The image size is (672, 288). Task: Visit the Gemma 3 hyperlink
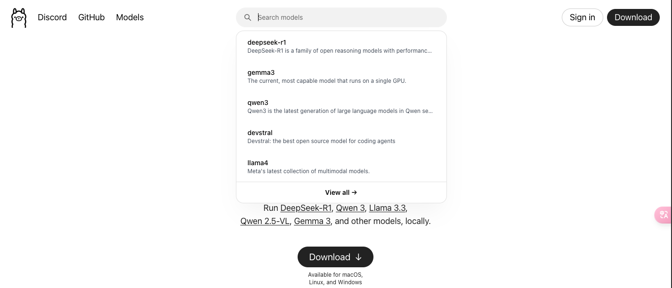(312, 221)
